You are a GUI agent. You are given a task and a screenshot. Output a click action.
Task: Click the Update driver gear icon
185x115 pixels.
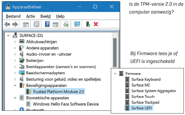click(x=66, y=24)
